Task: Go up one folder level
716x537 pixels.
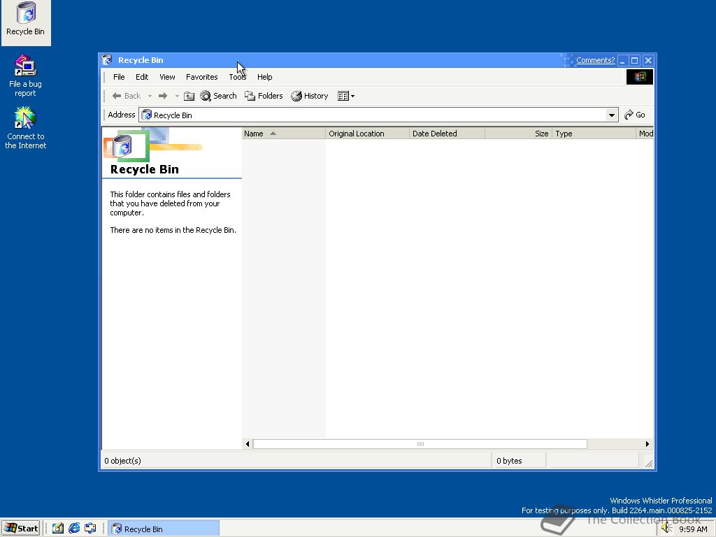Action: pyautogui.click(x=189, y=96)
